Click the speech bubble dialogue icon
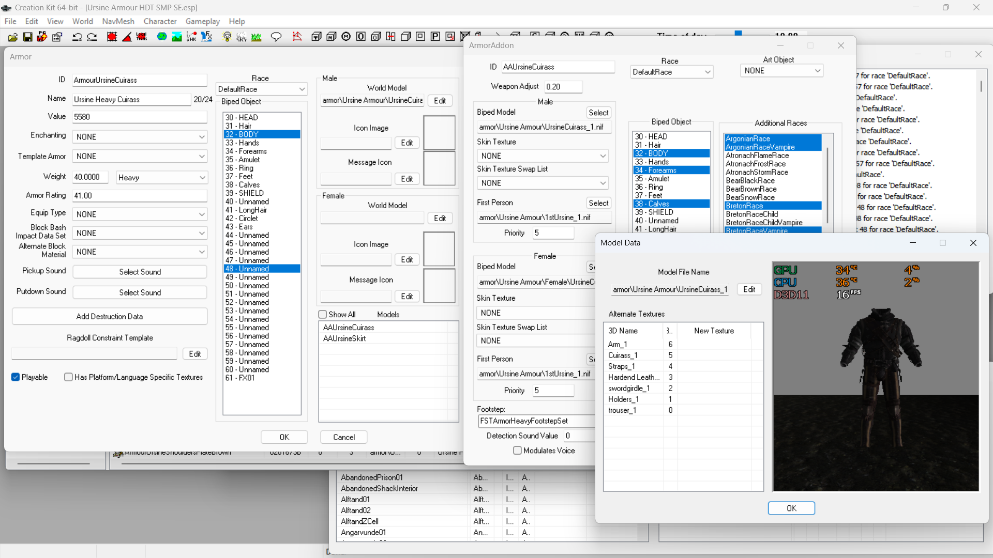This screenshot has width=993, height=558. click(276, 37)
